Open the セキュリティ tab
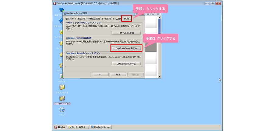The height and width of the screenshot is (132, 274). coord(82,19)
